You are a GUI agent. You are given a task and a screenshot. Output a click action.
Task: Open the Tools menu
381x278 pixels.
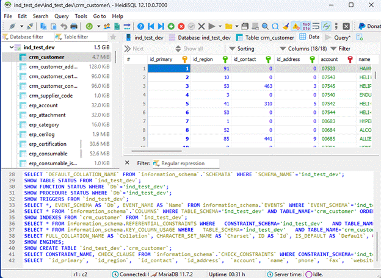tap(81, 16)
